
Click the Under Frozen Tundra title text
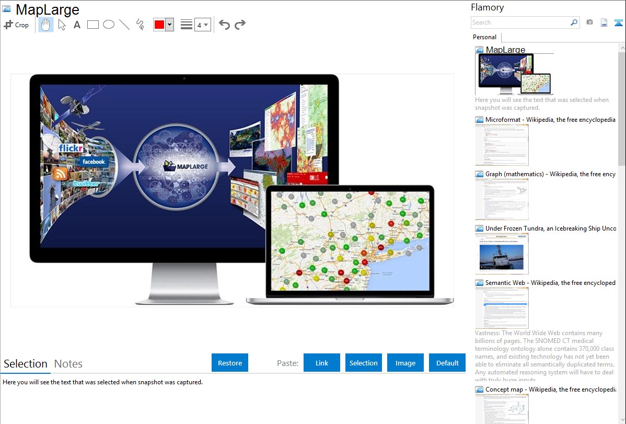[x=551, y=228]
